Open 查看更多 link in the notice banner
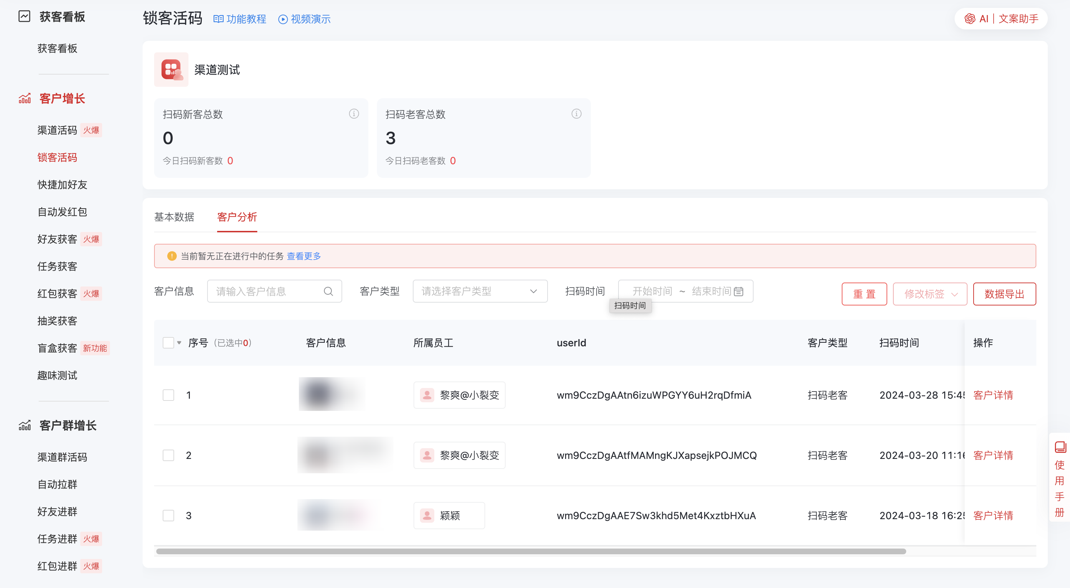The height and width of the screenshot is (588, 1070). 303,256
